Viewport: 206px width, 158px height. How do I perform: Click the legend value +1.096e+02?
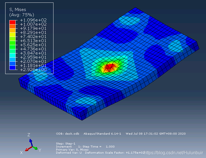(x=33, y=20)
